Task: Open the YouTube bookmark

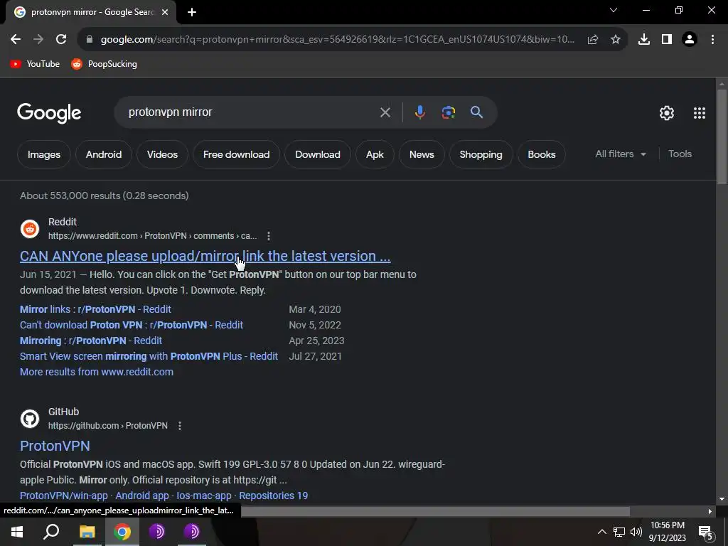Action: pyautogui.click(x=35, y=64)
